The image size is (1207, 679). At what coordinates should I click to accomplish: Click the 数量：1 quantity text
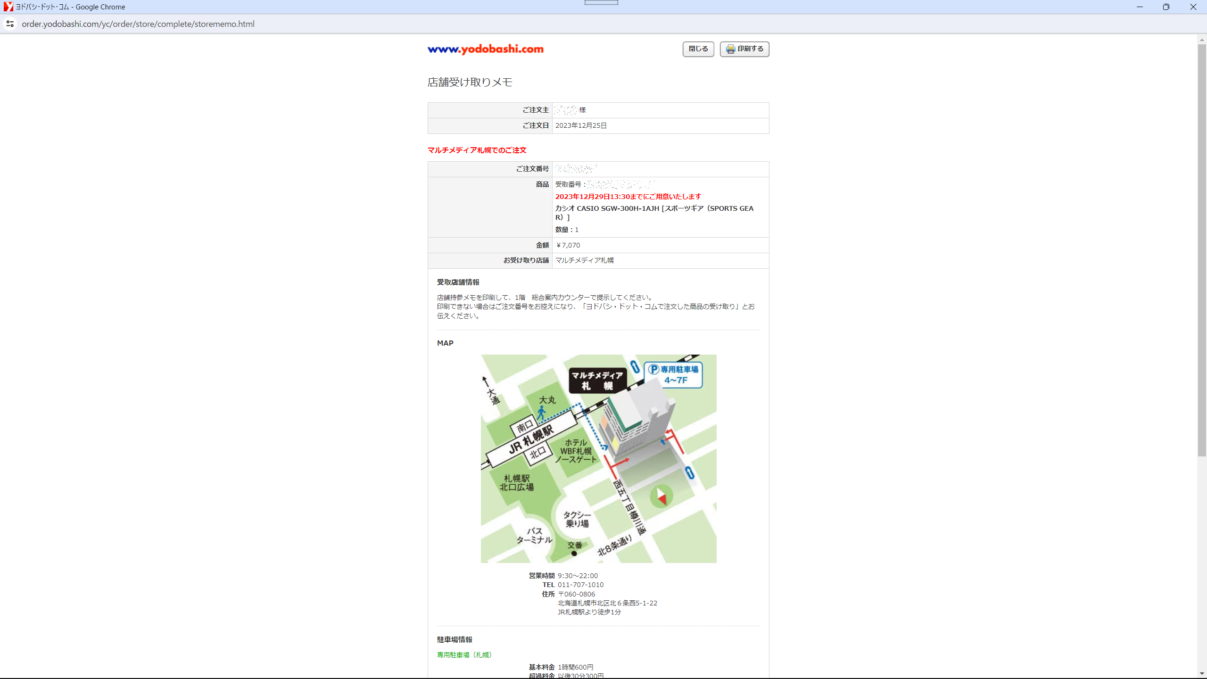pos(567,230)
